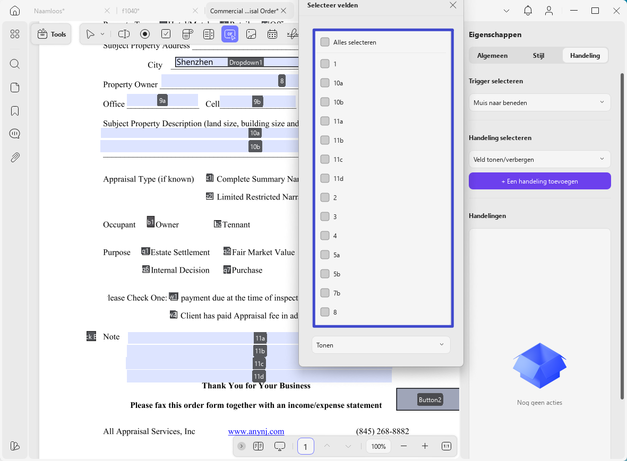
Task: Go to the previous page arrow
Action: pyautogui.click(x=327, y=446)
